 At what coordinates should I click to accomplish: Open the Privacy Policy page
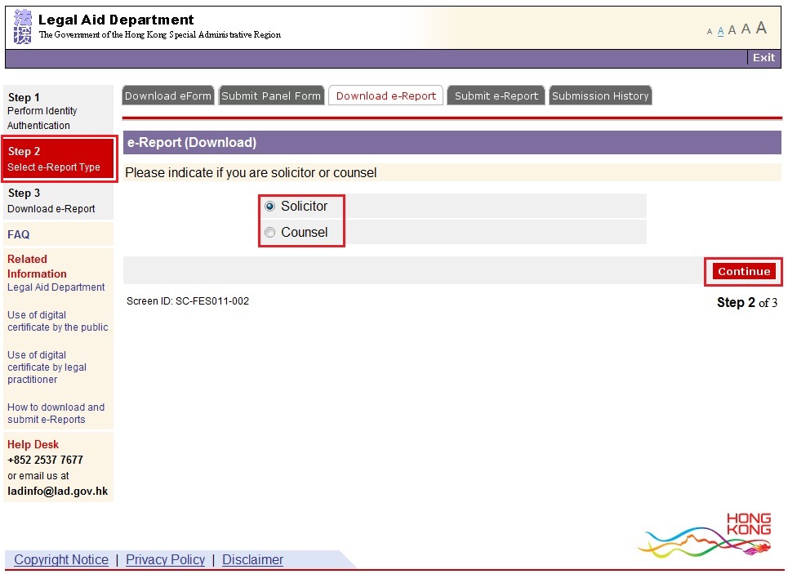(x=165, y=559)
